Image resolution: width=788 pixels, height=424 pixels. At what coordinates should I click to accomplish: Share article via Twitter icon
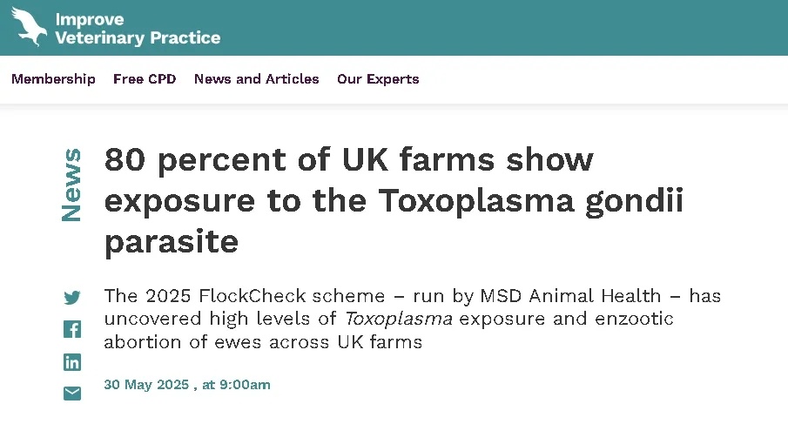[72, 298]
